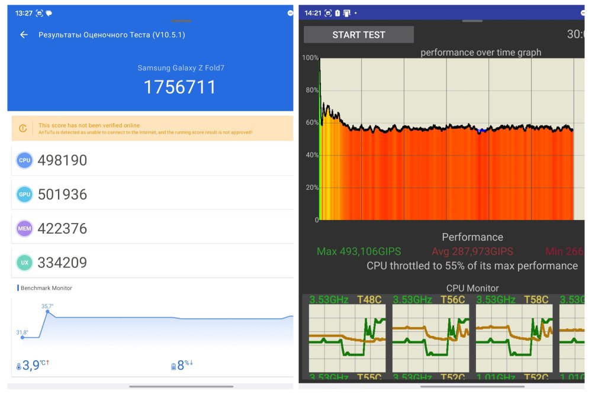Tap the right navigation gesture bar

(472, 386)
